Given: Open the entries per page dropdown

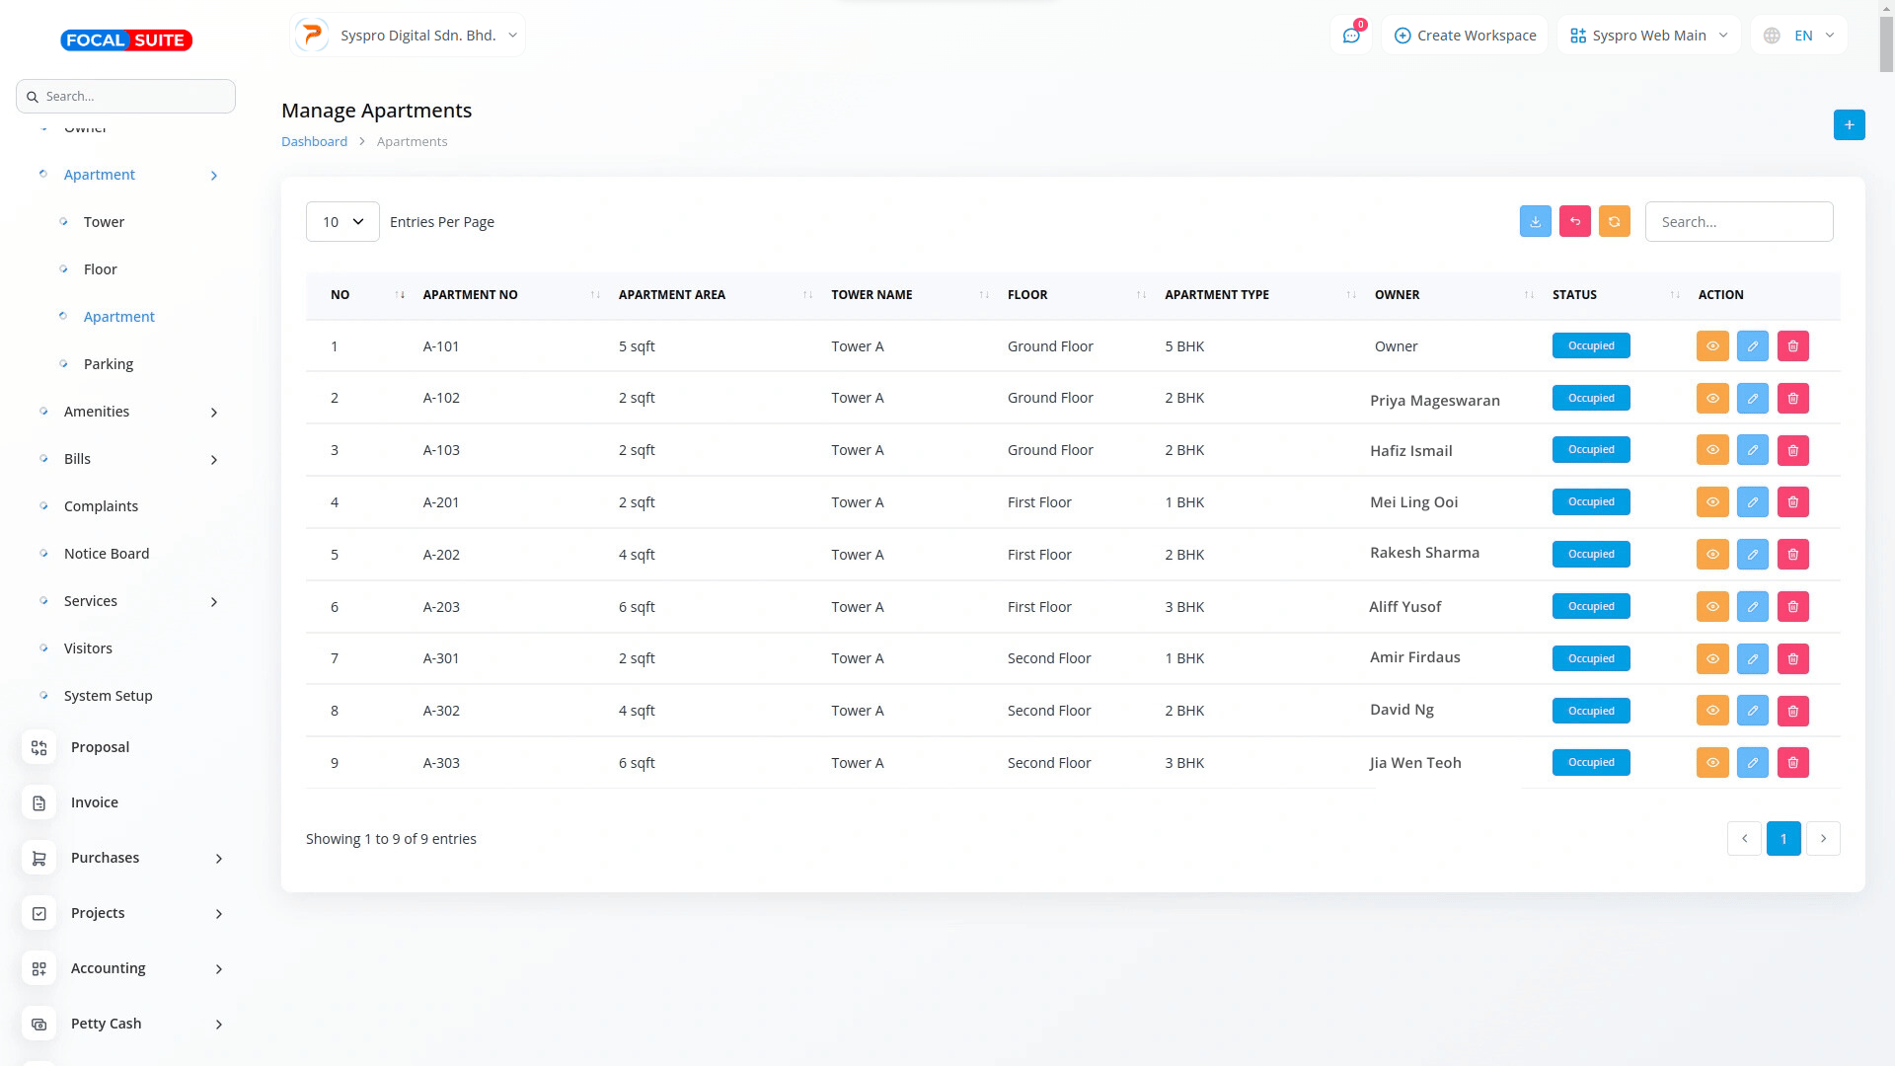Looking at the screenshot, I should pyautogui.click(x=342, y=222).
